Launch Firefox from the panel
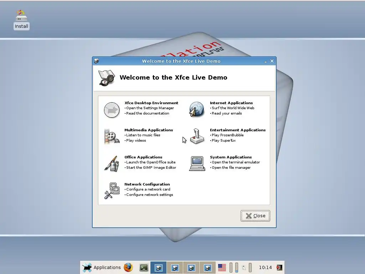Viewport: 365px width, 274px height. coord(128,268)
